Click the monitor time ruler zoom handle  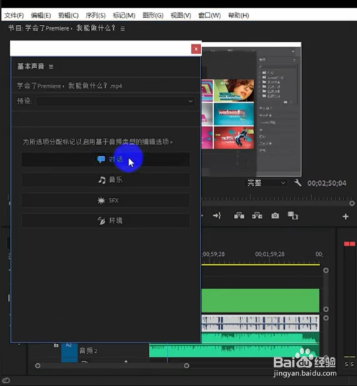click(x=352, y=203)
